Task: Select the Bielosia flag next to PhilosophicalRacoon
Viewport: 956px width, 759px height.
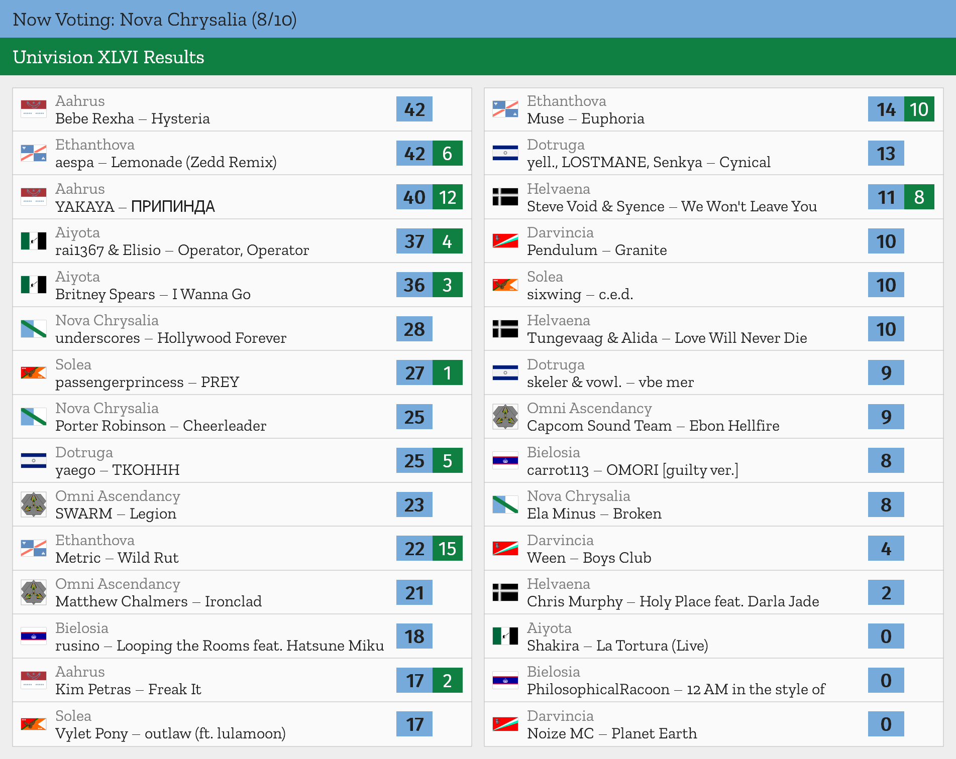Action: 505,680
